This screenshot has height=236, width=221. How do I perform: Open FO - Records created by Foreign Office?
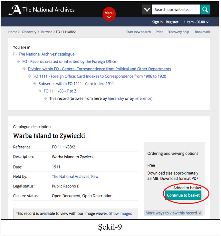(69, 61)
